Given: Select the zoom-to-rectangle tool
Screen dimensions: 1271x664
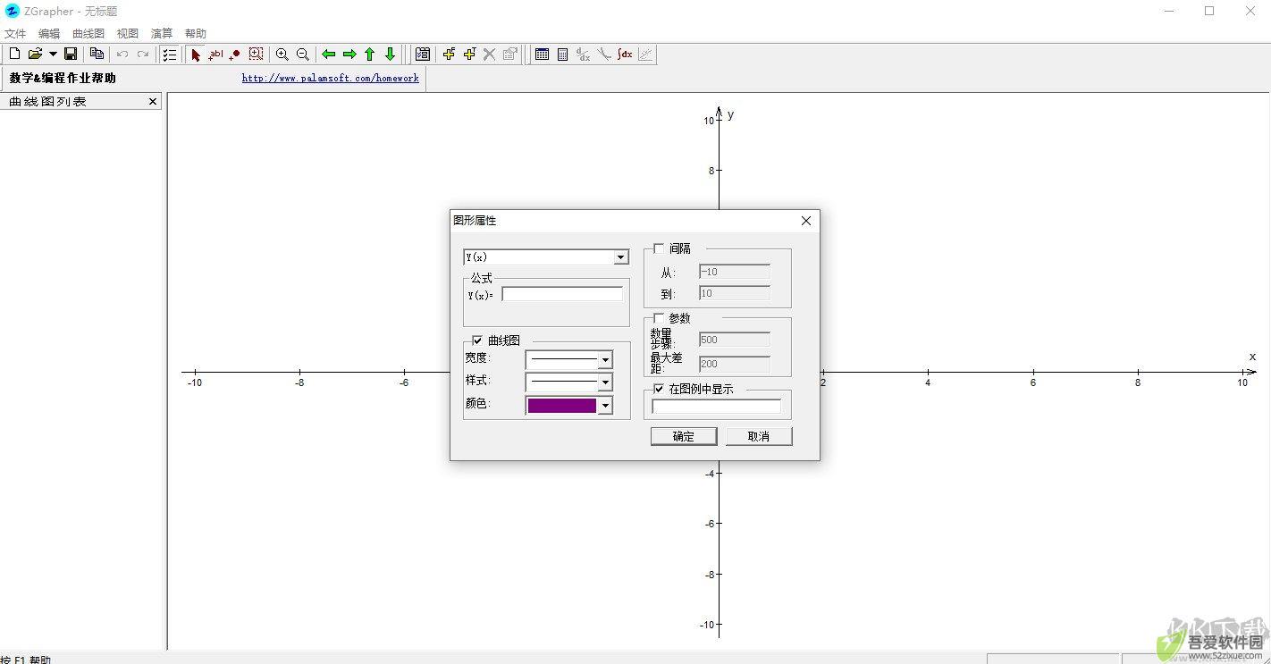Looking at the screenshot, I should [x=256, y=55].
